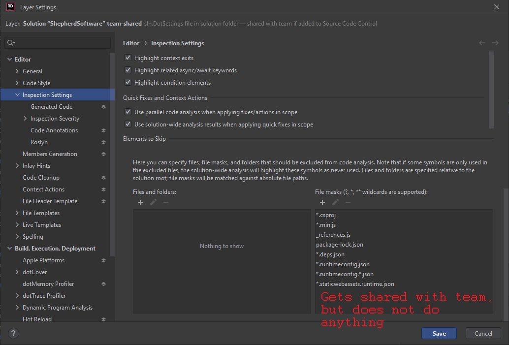Screen dimensions: 509x345
Task: Click the layer icon beside File Header Template
Action: point(103,201)
